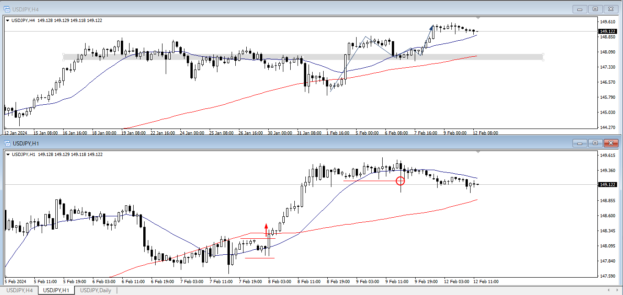Screen dimensions: 623x295
Task: Click the chart shift triangle on H4 chart
Action: point(478,18)
